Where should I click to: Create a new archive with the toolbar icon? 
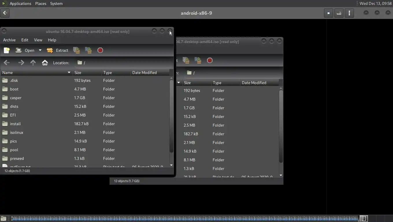7,50
